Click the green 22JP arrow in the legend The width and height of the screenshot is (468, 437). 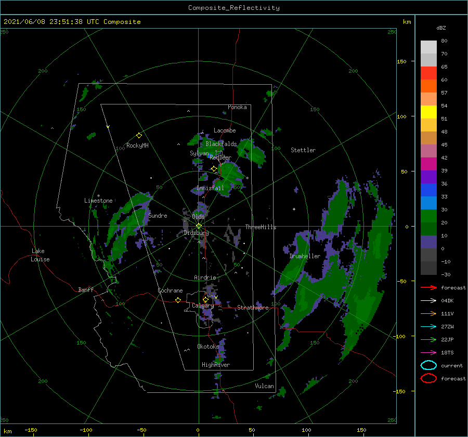[428, 339]
